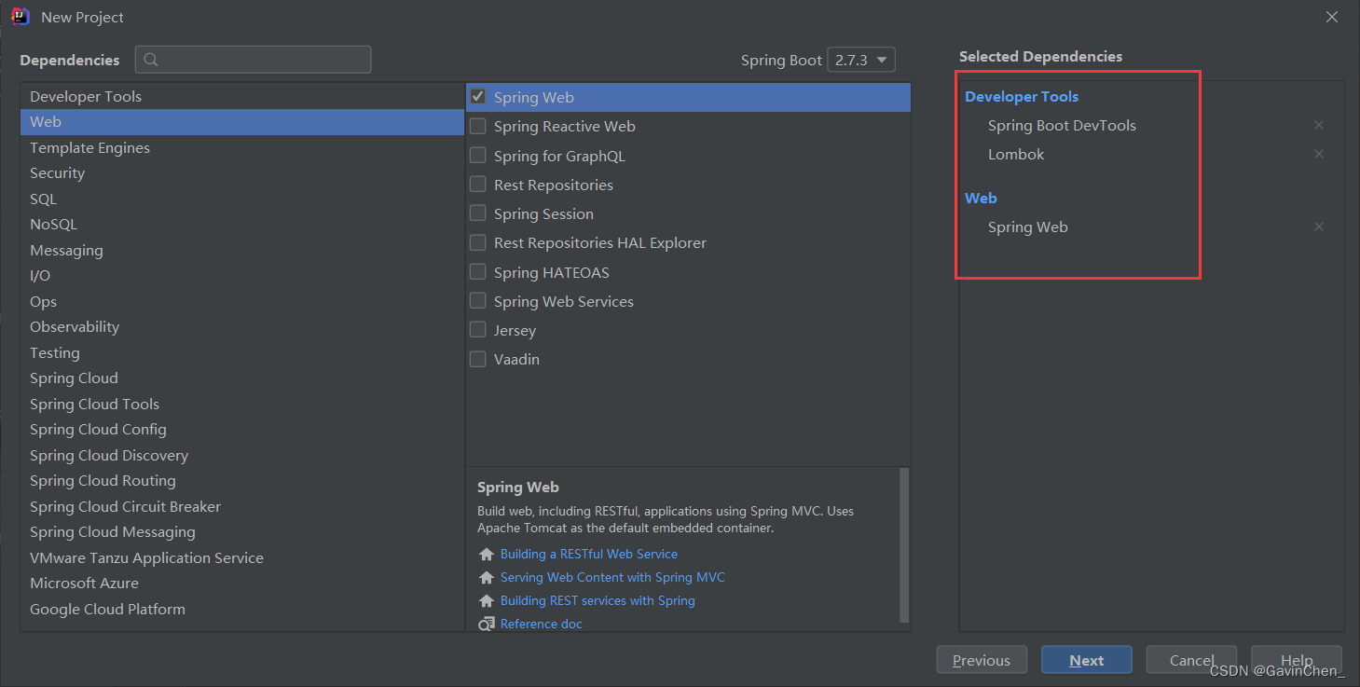Viewport: 1360px width, 687px height.
Task: Click the Reference doc icon
Action: point(486,624)
